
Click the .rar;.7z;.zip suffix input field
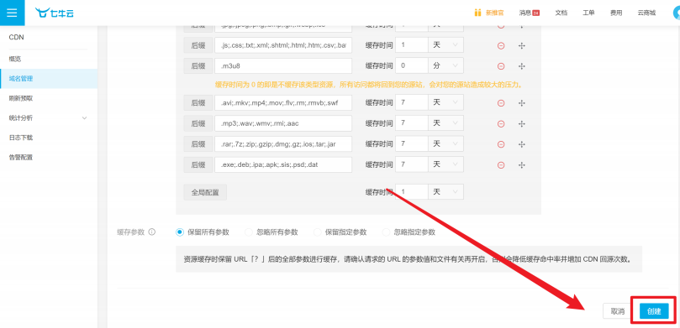click(x=283, y=144)
